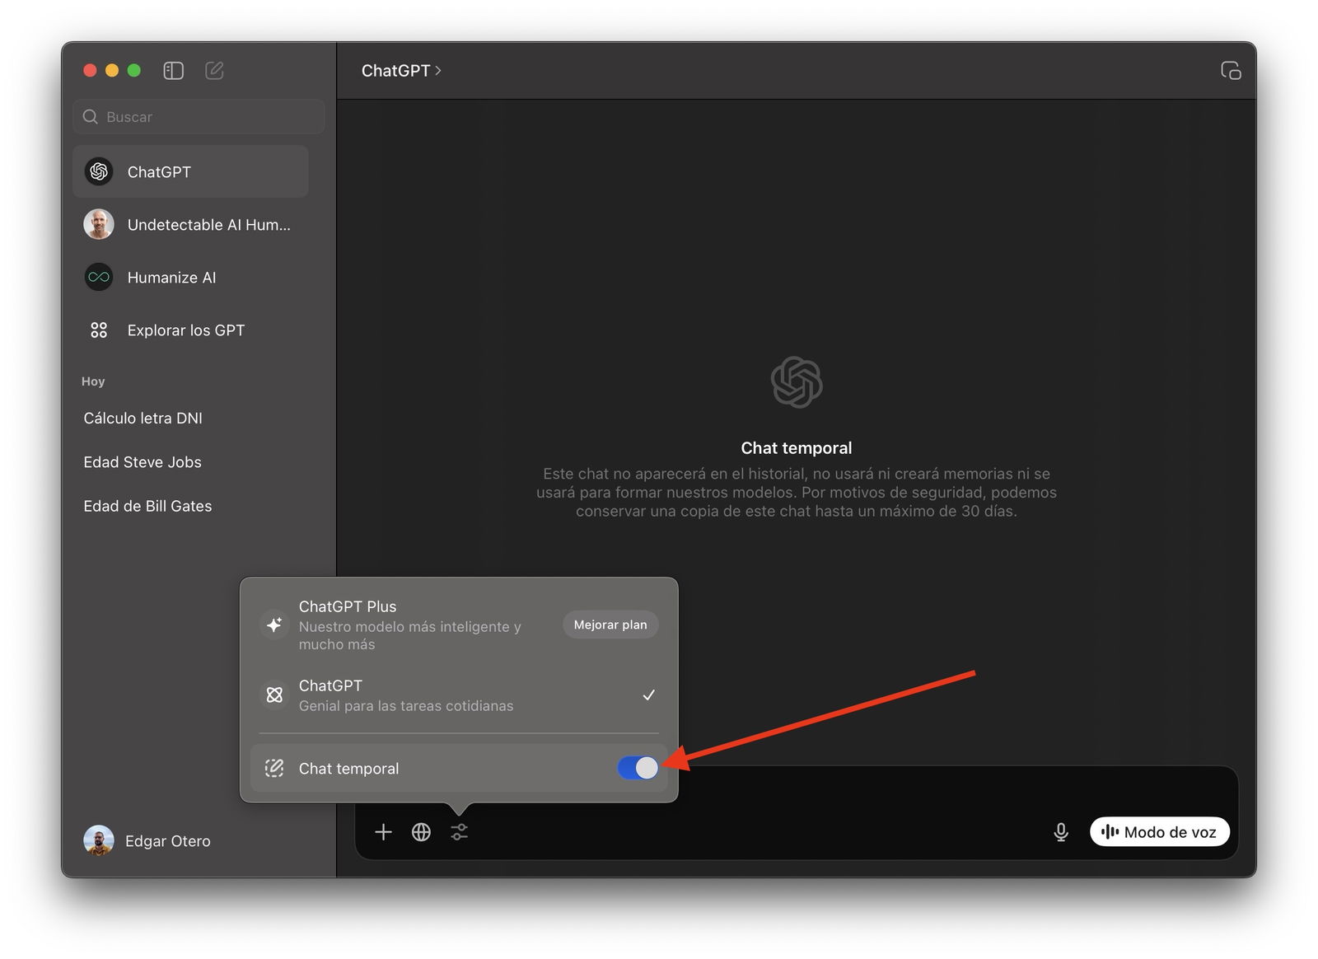Click the sliders model options icon
Screen dimensions: 1318x959
click(x=460, y=832)
